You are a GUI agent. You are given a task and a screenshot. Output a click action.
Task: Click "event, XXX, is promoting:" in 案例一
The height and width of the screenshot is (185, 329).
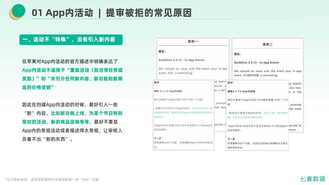click(x=176, y=73)
